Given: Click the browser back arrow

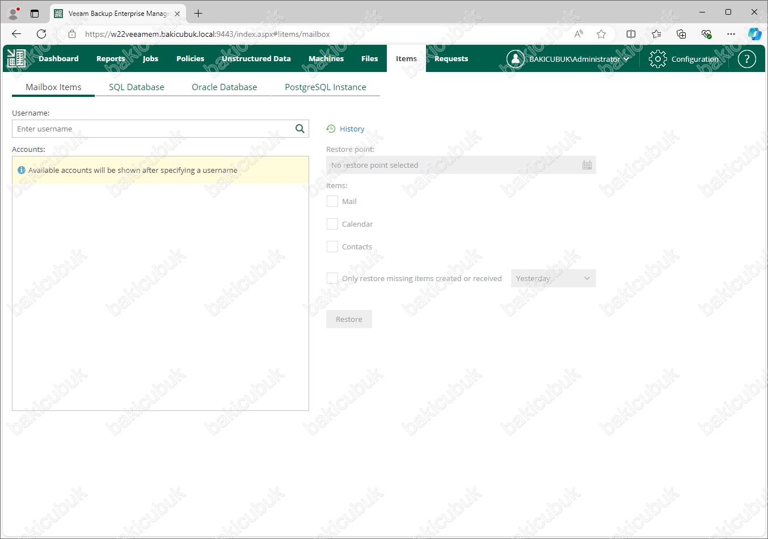Looking at the screenshot, I should point(16,34).
